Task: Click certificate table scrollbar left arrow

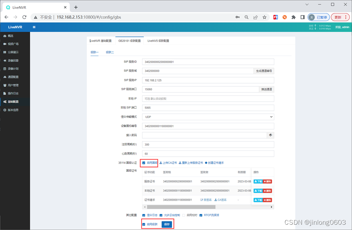Action: point(145,207)
